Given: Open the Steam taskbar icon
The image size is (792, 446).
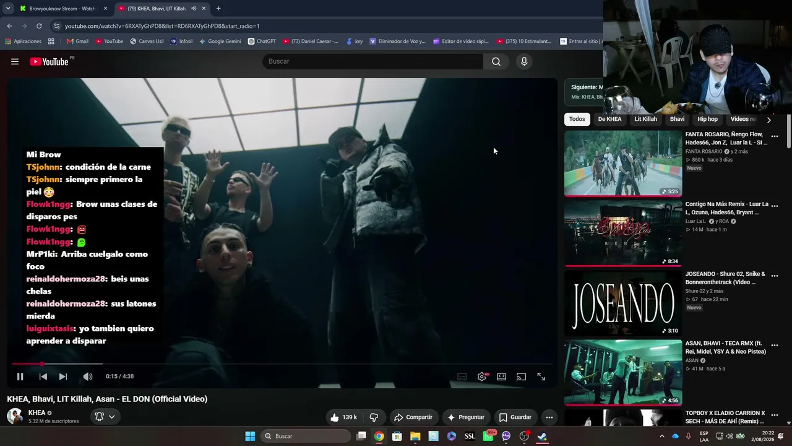Looking at the screenshot, I should [542, 436].
